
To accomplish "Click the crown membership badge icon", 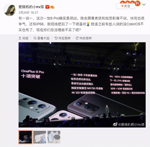I will 52,7.
